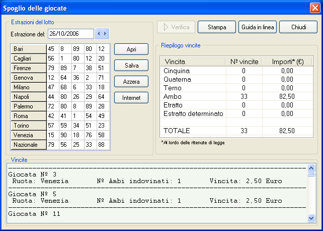Viewport: 323px width, 231px height.
Task: Select the Venezia wheel row header
Action: pyautogui.click(x=29, y=135)
